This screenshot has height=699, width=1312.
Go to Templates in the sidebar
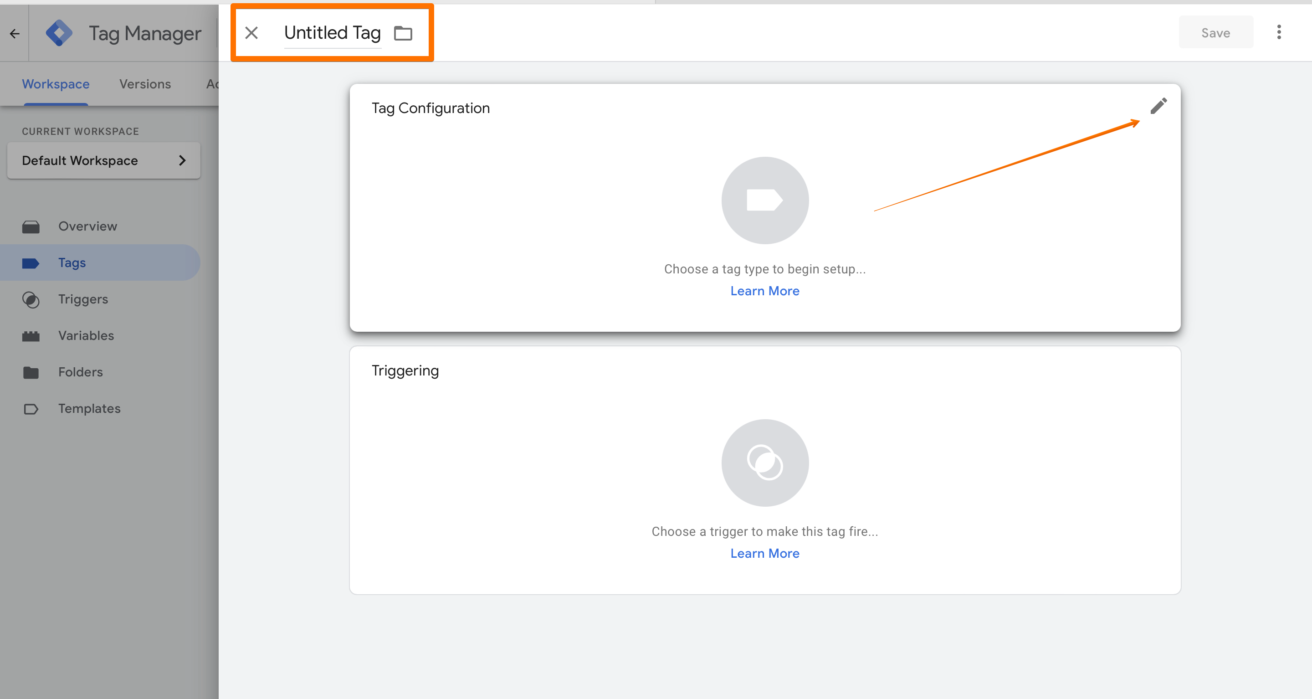click(89, 409)
